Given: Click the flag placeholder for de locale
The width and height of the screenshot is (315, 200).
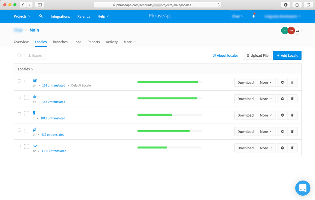Looking at the screenshot, I should [x=27, y=97].
